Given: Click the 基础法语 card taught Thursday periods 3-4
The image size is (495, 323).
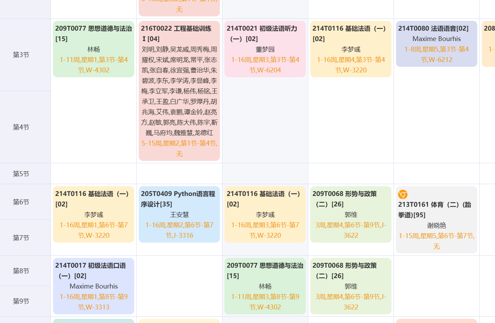Looking at the screenshot, I should 351,49.
